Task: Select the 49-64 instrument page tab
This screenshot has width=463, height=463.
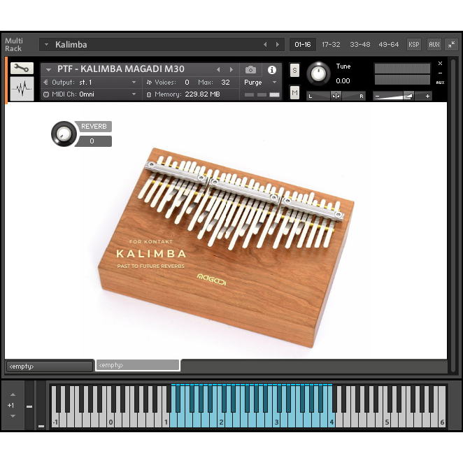Action: [x=389, y=45]
